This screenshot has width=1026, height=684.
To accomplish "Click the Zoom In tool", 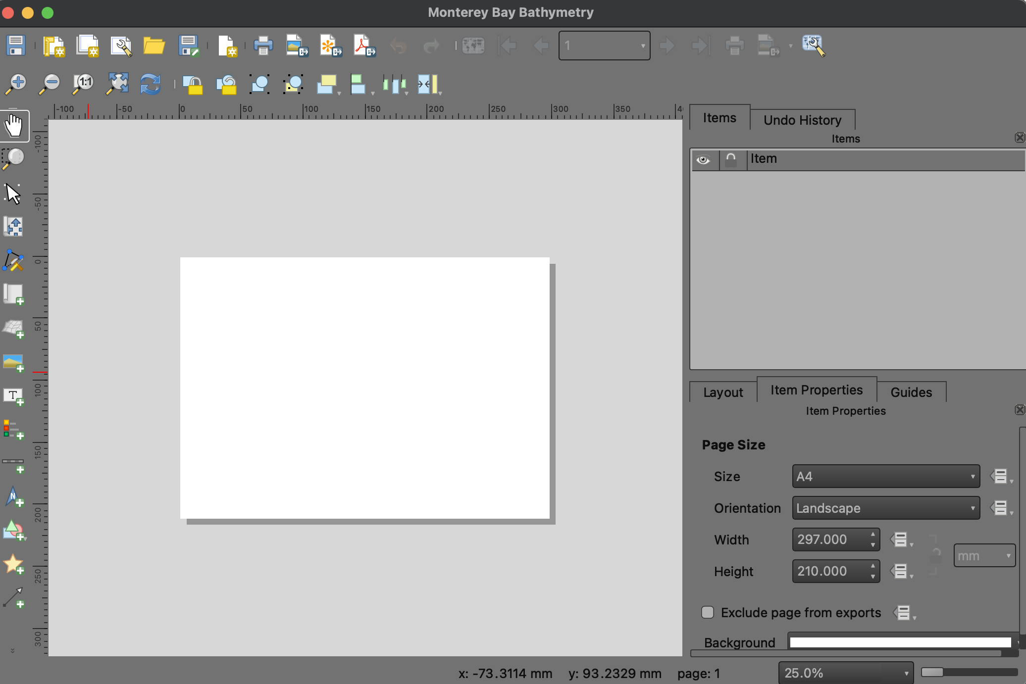I will pyautogui.click(x=16, y=84).
